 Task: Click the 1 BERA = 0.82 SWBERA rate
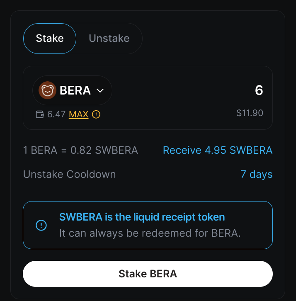pyautogui.click(x=80, y=150)
